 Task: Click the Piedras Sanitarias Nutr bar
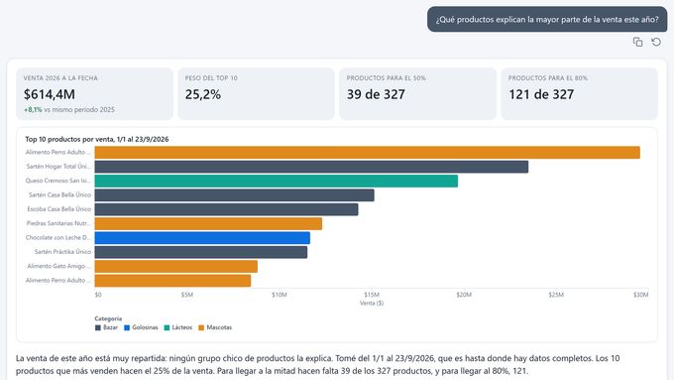(x=208, y=223)
